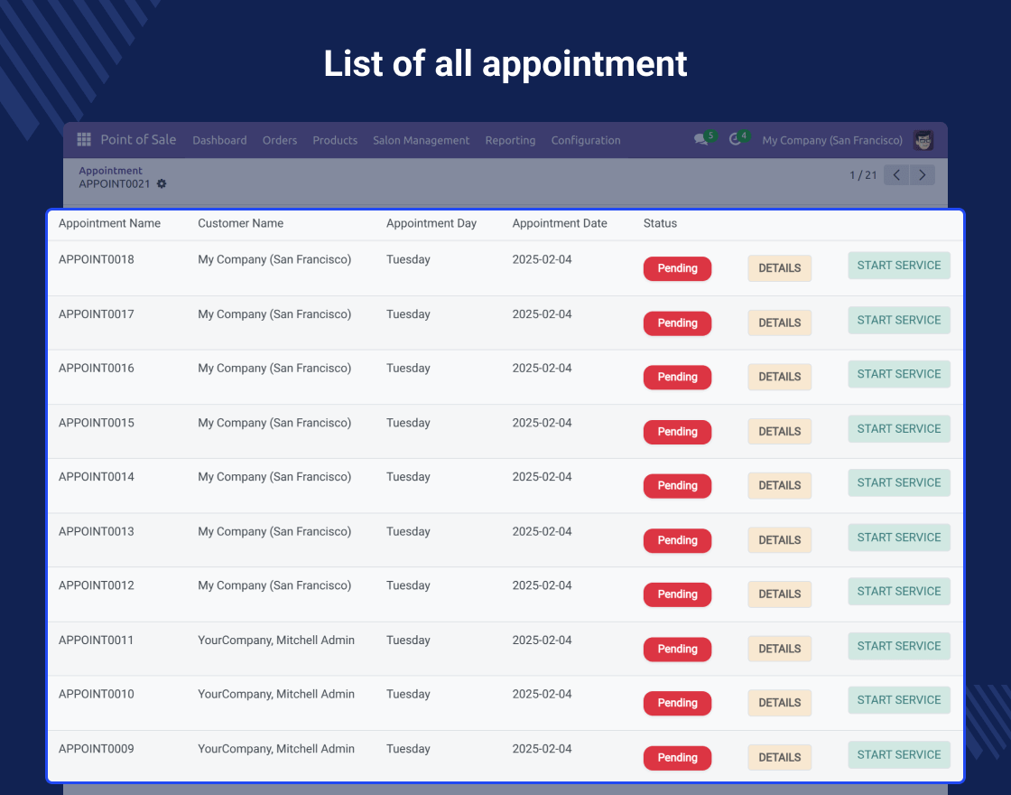Screen dimensions: 1011x795
Task: Click the Appointment Date column header
Action: (560, 223)
